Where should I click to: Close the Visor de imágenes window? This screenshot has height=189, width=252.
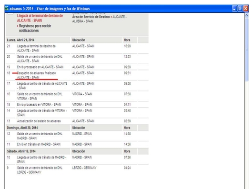pyautogui.click(x=246, y=9)
